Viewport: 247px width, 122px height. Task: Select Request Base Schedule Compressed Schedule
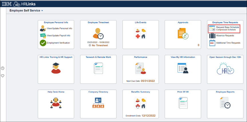[x=227, y=28]
